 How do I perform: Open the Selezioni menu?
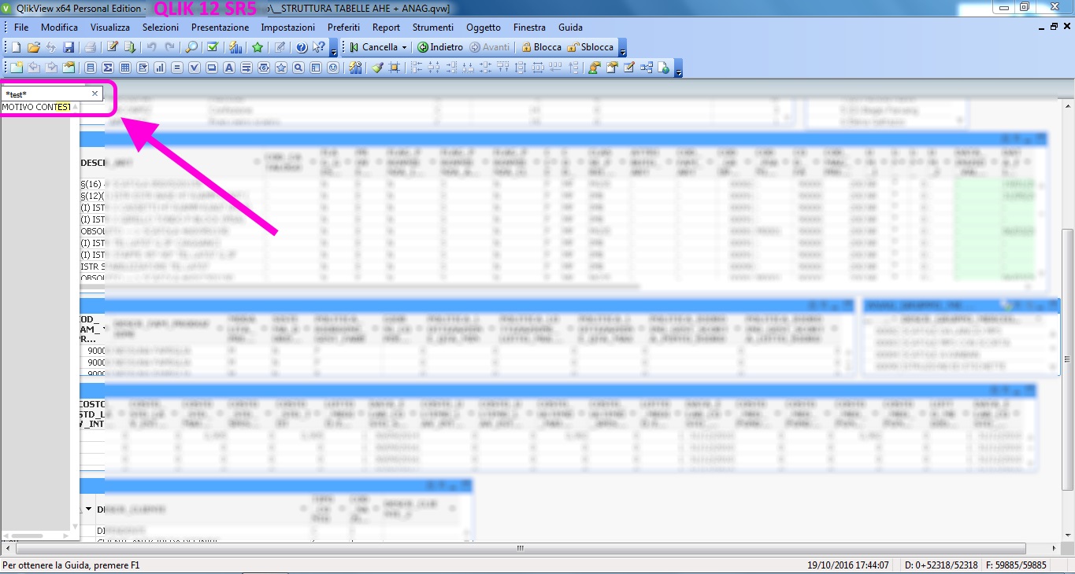[161, 27]
